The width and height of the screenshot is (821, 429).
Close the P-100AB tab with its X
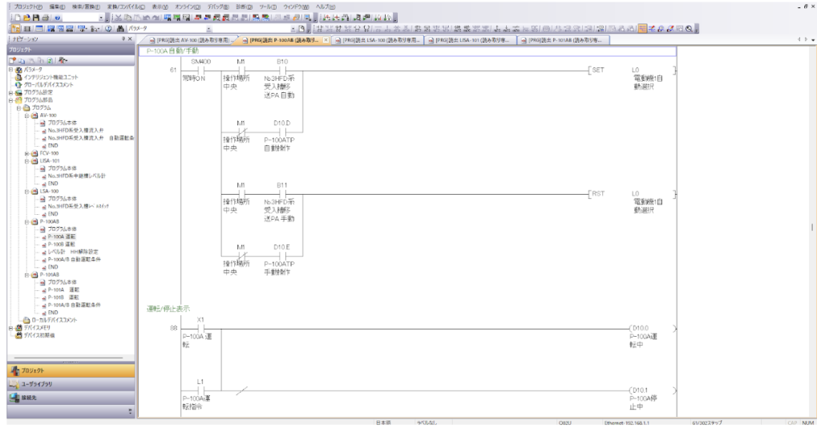(x=326, y=40)
